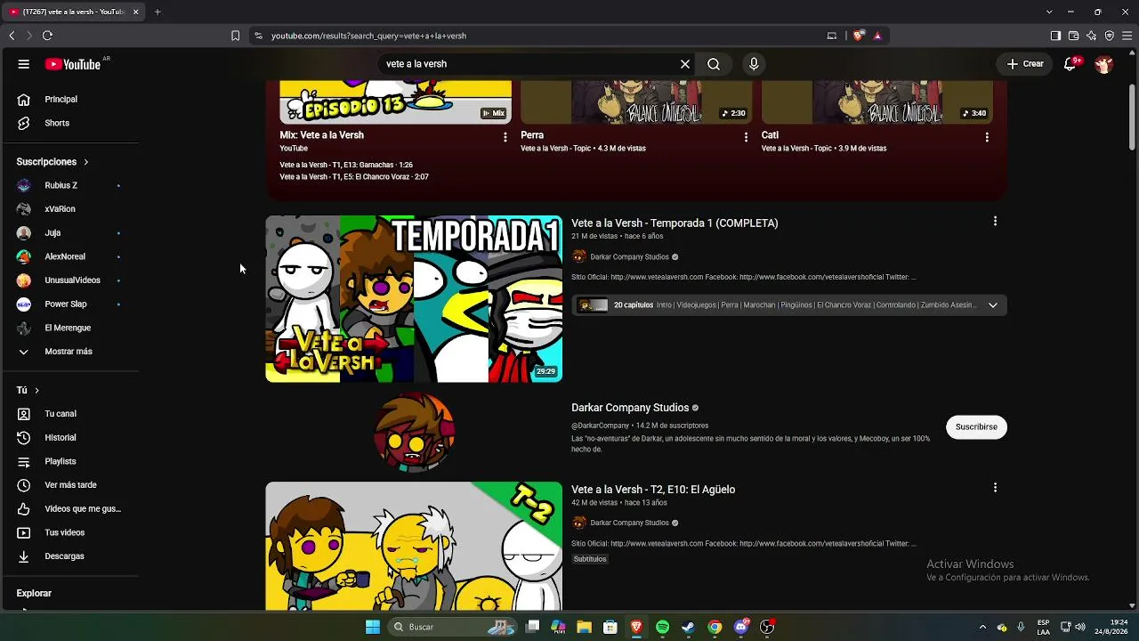Subscribe to Darkar Company Studios with Suscribirse

976,426
